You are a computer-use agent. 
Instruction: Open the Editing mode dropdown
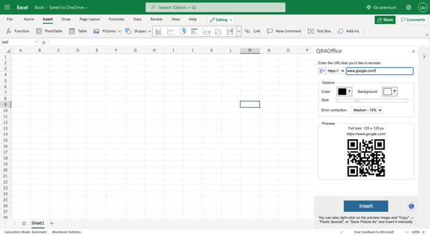point(221,20)
